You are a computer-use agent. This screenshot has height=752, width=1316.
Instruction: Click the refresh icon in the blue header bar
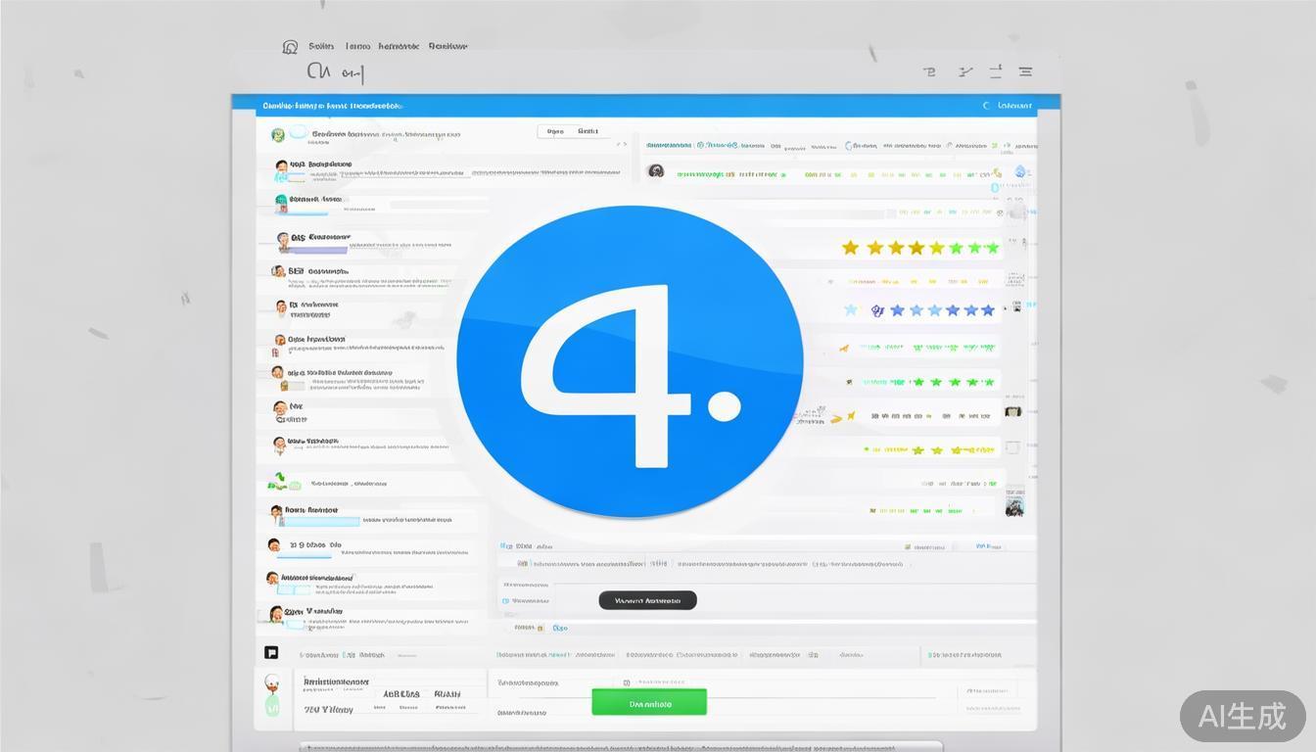point(986,106)
